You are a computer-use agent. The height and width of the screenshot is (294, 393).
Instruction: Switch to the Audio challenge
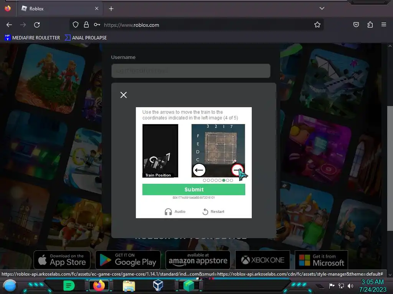[175, 211]
